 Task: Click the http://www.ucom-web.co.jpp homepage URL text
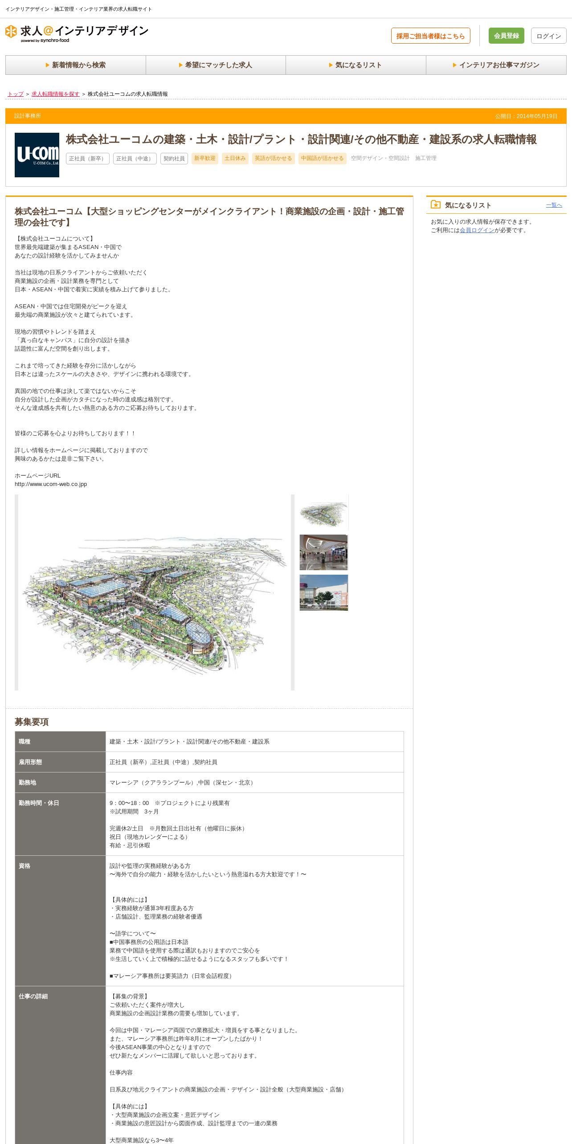click(51, 484)
